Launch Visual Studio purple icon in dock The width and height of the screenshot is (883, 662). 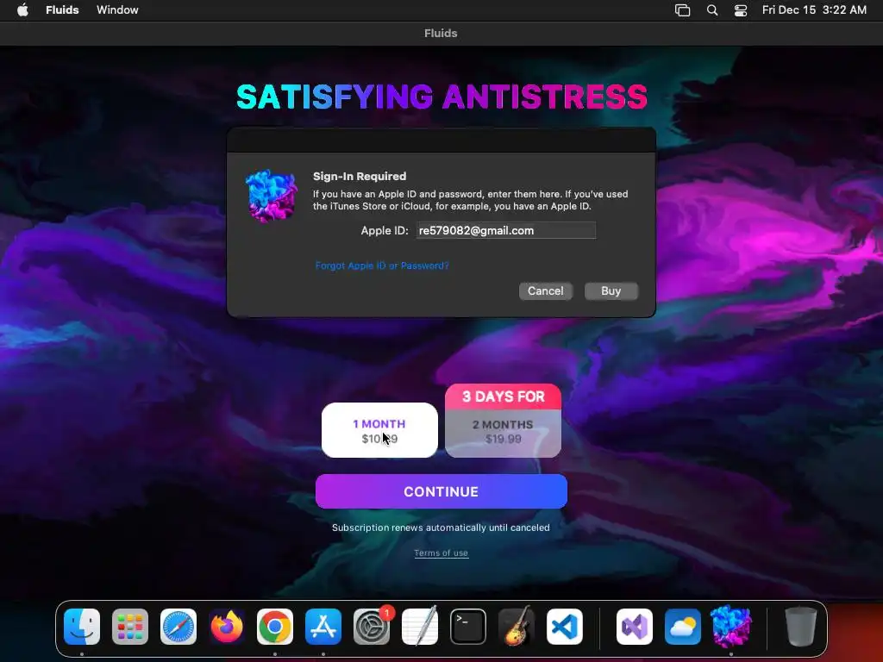[635, 627]
